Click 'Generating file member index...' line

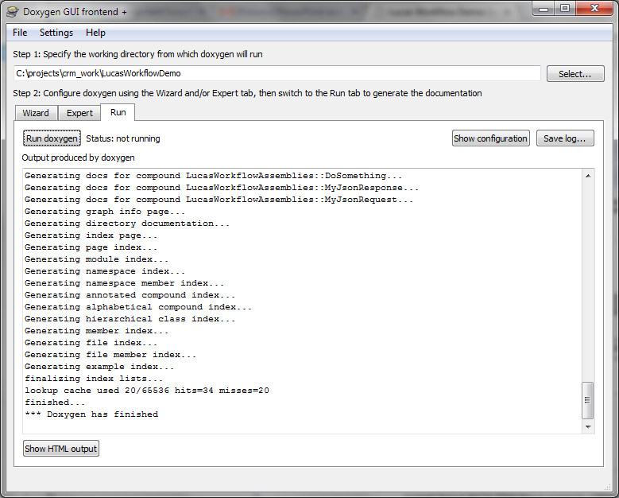pyautogui.click(x=110, y=355)
